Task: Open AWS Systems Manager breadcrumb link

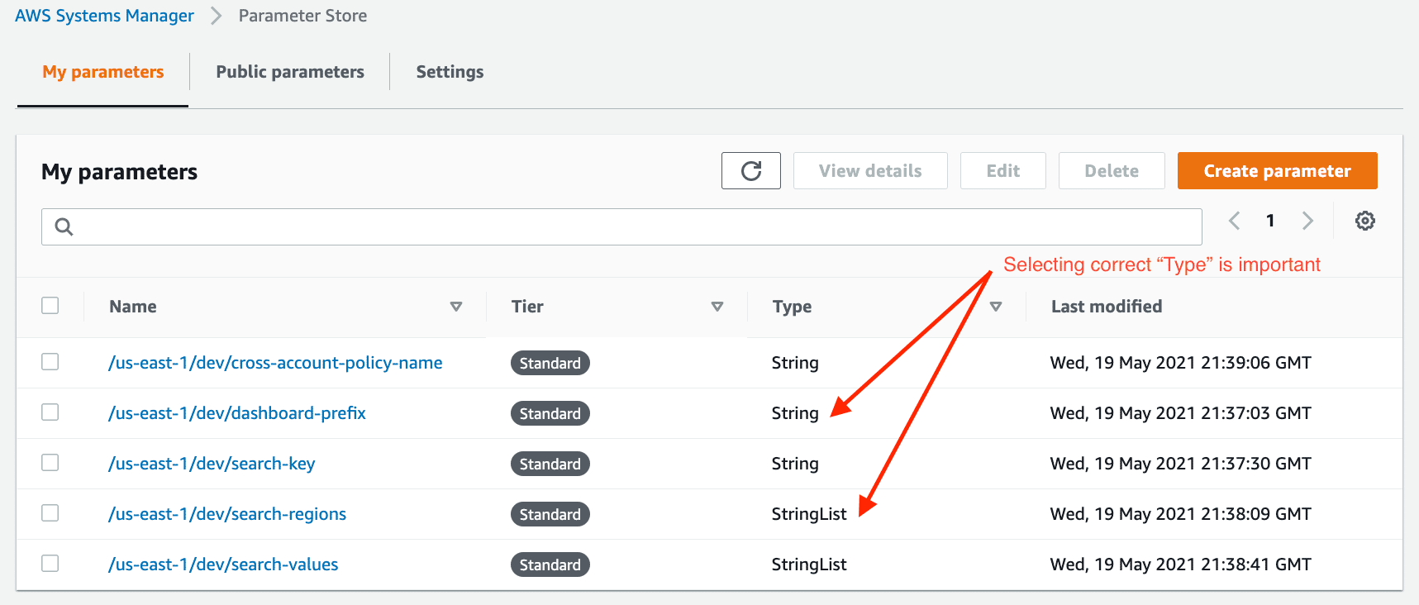Action: [104, 16]
